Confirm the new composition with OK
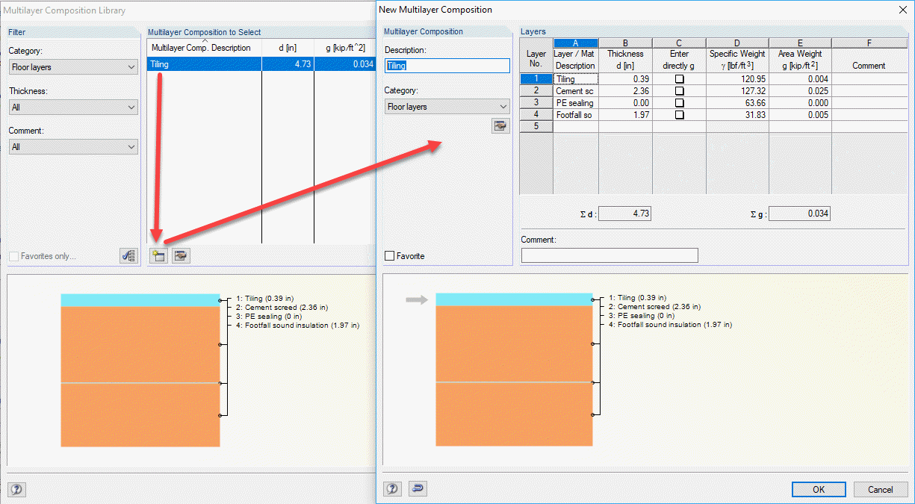Screen dimensions: 915x504 click(819, 489)
